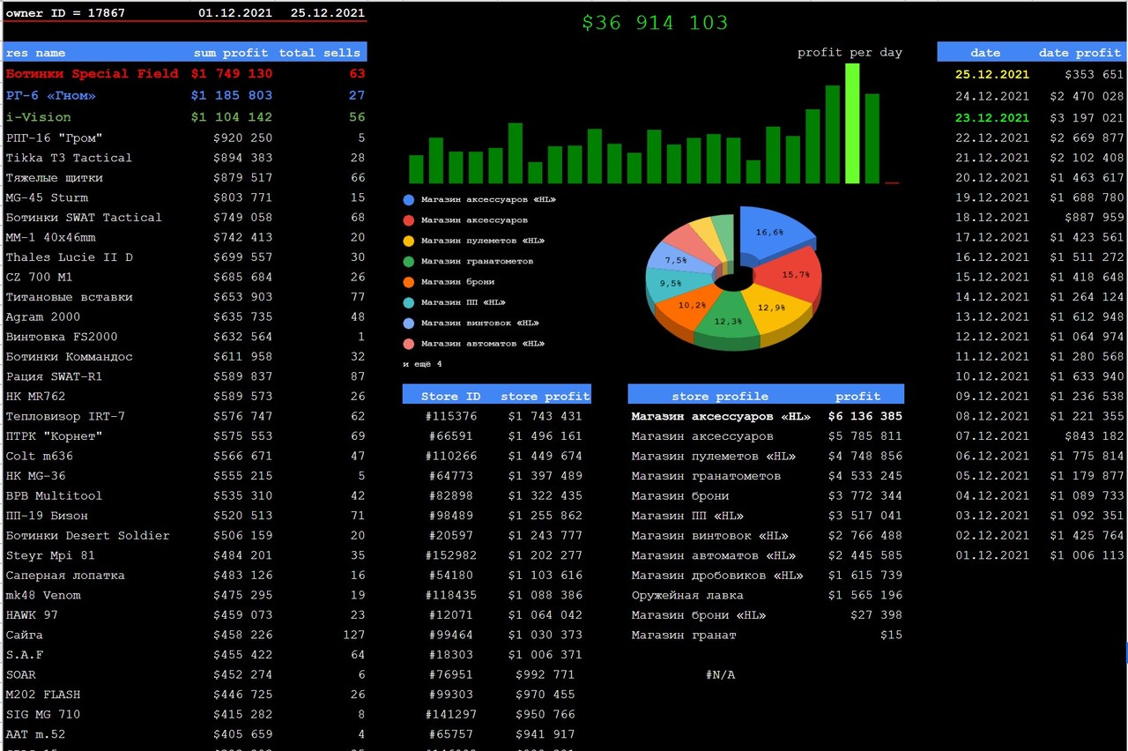Click the '#N/A' cell
The image size is (1128, 751).
[720, 675]
